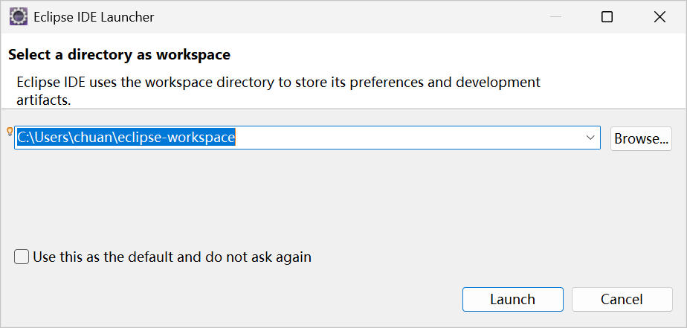Minimize the Eclipse IDE Launcher window
The image size is (687, 328).
point(555,17)
